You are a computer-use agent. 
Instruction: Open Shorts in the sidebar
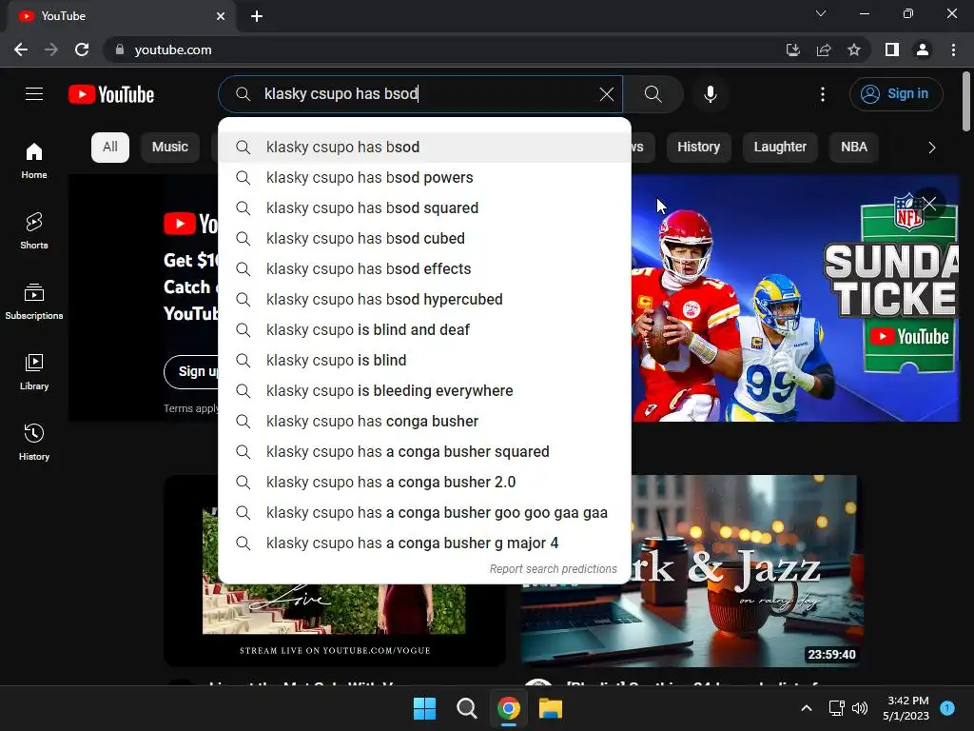pyautogui.click(x=34, y=230)
